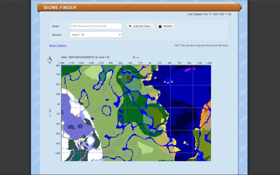Click the Seed: field label

pyautogui.click(x=56, y=26)
